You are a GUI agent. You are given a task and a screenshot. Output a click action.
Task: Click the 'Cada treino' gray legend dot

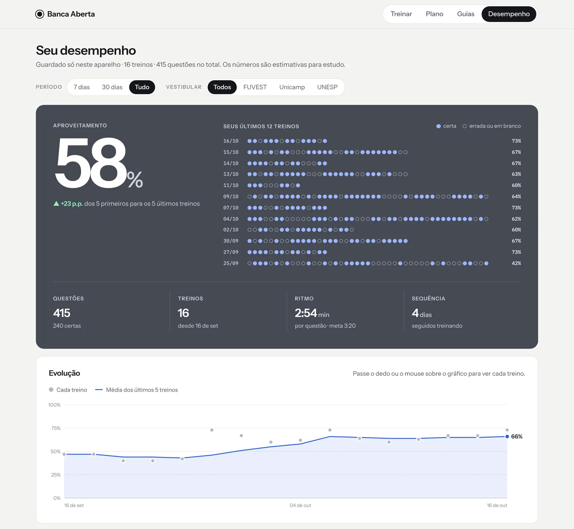coord(51,389)
